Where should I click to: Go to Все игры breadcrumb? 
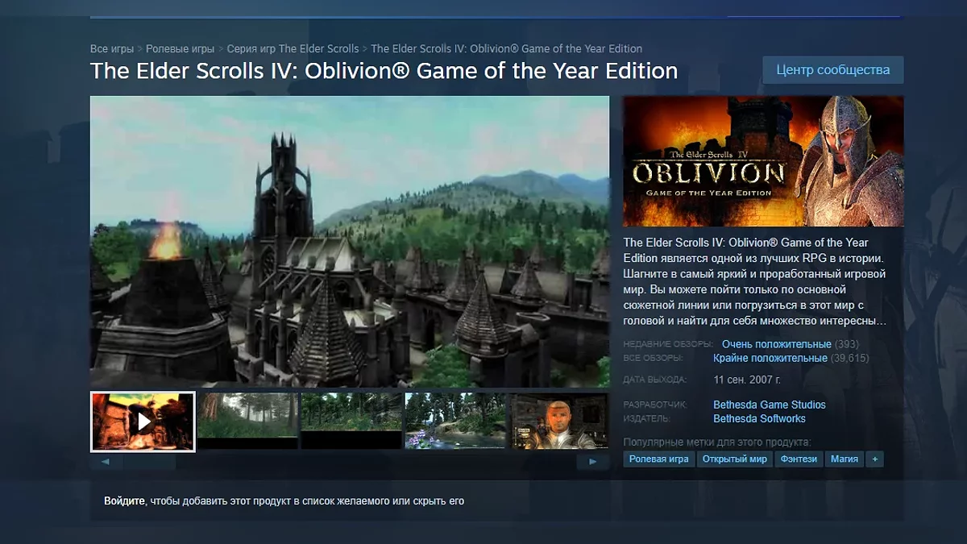point(112,49)
